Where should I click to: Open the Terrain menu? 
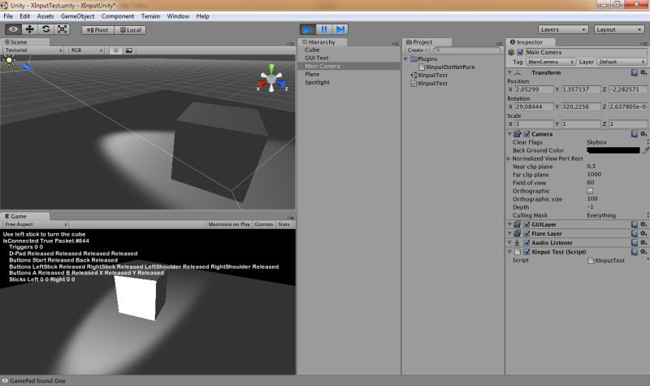[150, 16]
